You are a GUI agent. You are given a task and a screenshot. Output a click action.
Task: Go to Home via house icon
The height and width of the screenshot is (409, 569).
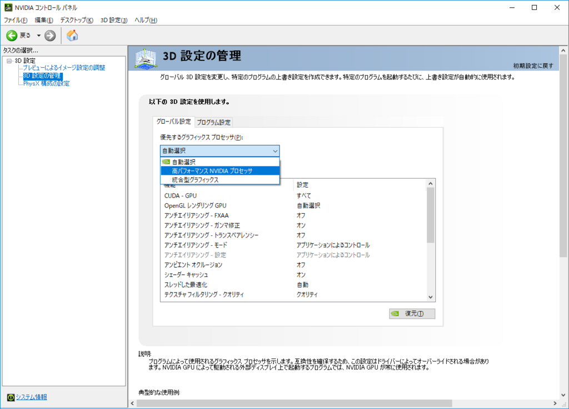pos(72,35)
